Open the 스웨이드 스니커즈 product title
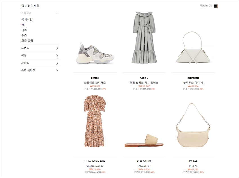The height and width of the screenshot is (178, 239). click(95, 83)
